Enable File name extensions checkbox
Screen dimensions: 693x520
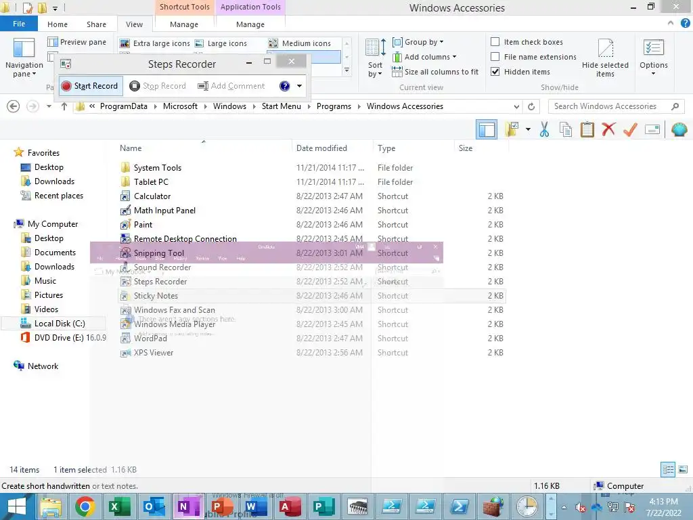495,57
